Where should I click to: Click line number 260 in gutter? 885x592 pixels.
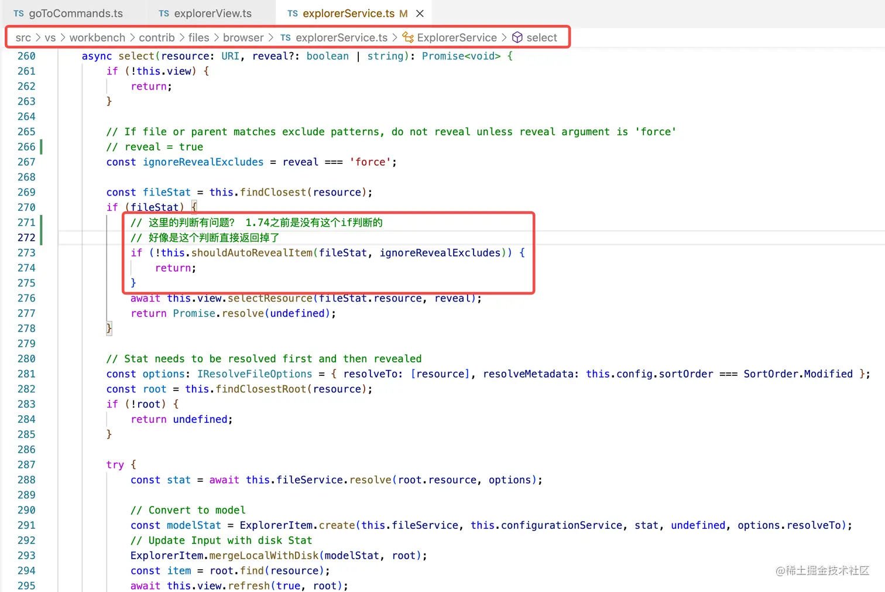pos(26,56)
